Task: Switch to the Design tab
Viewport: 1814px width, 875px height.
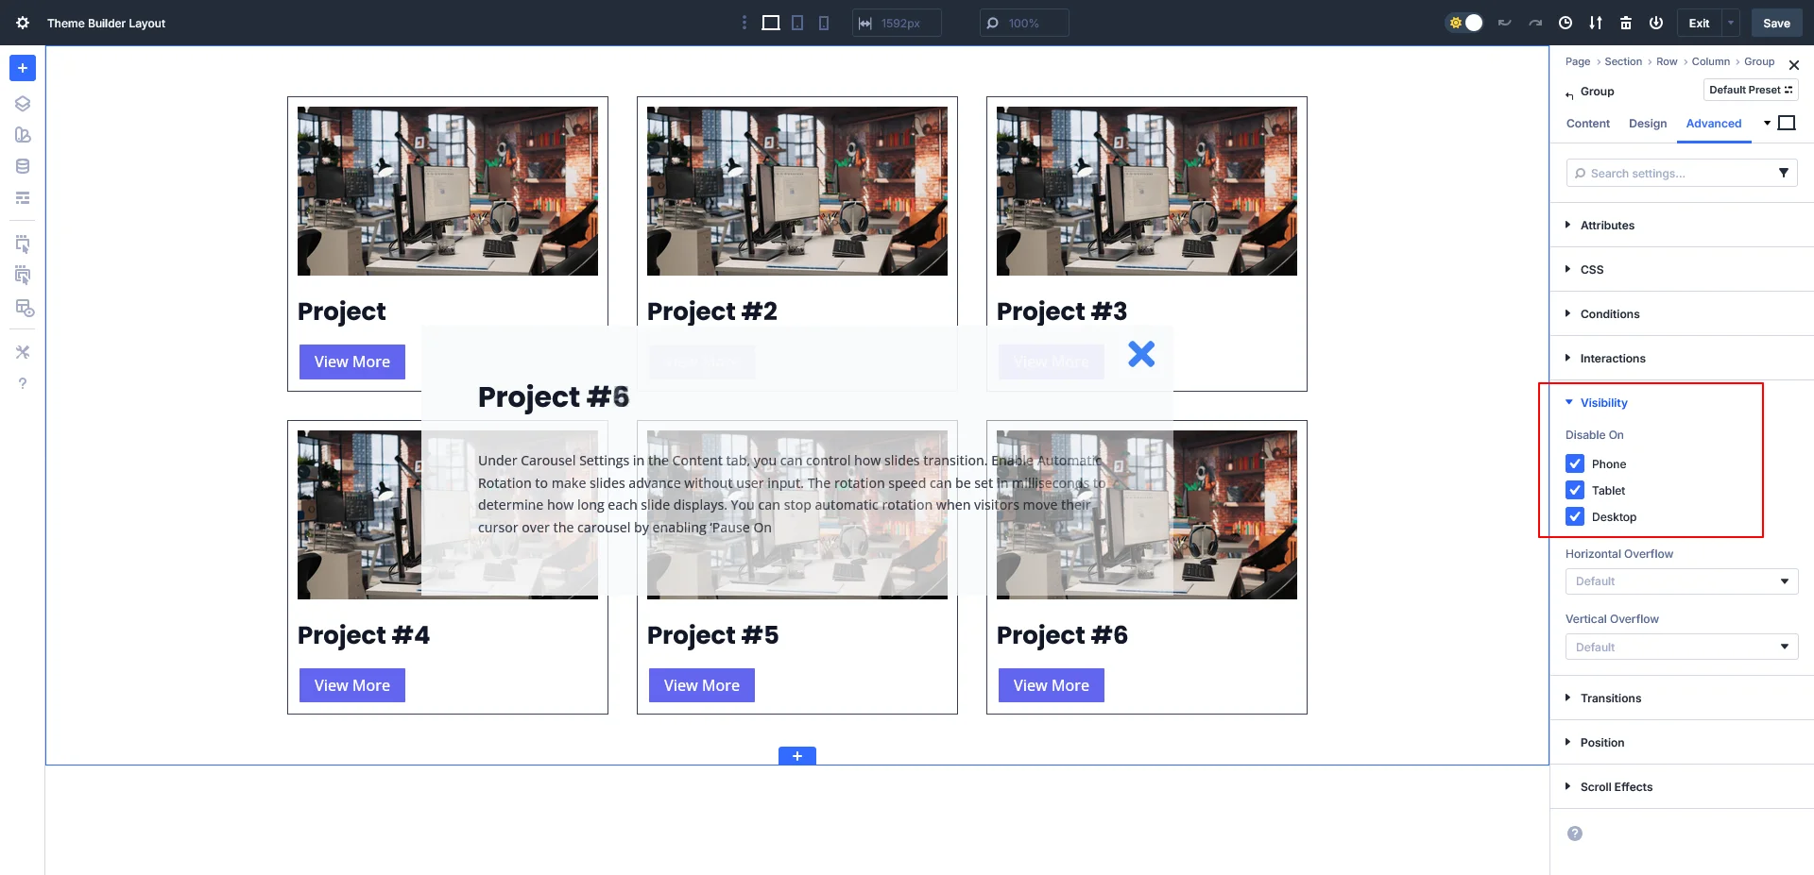Action: (1648, 124)
